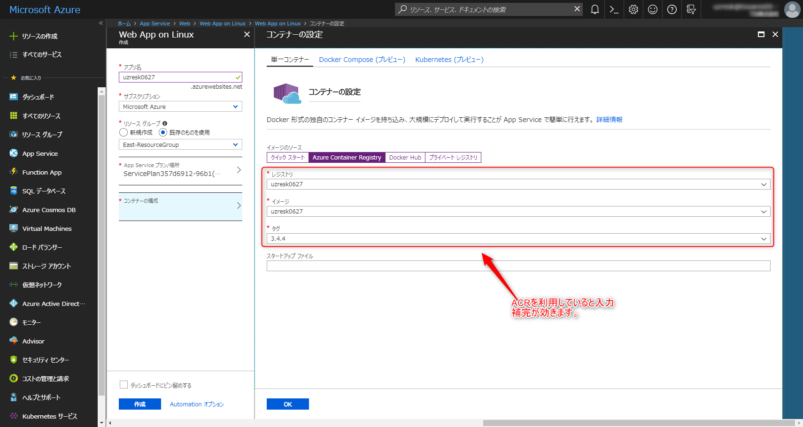803x427 pixels.
Task: Click the app name field uzresk0627
Action: coord(180,77)
